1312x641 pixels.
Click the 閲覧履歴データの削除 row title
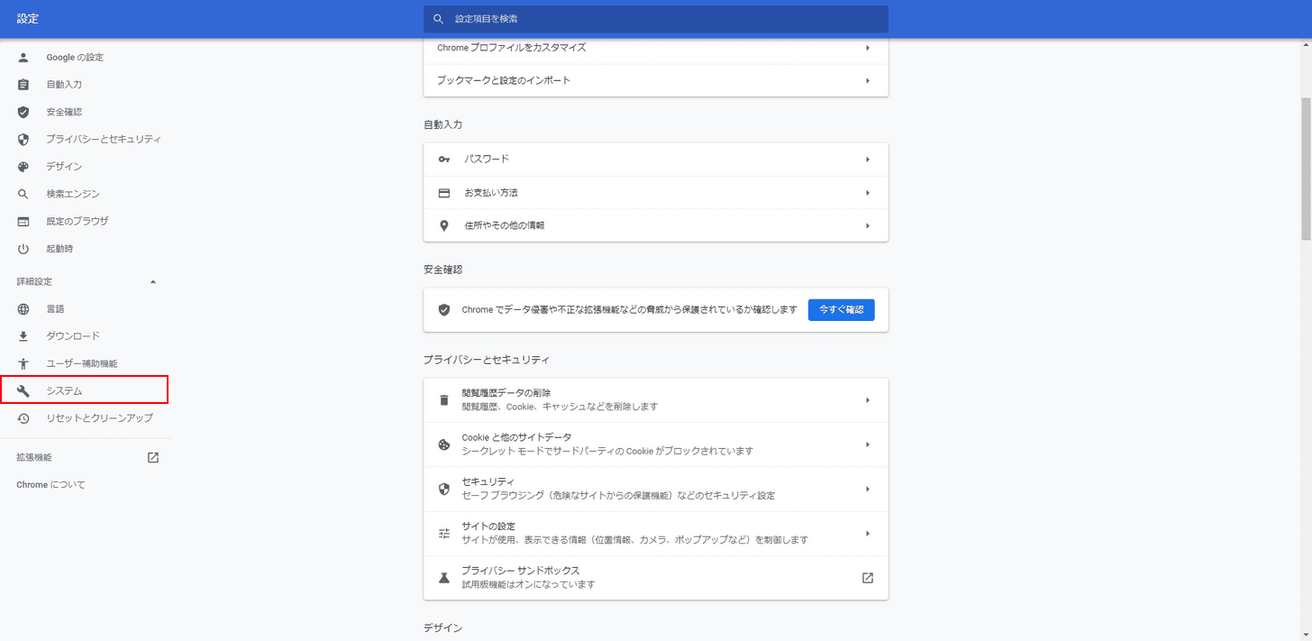click(x=506, y=393)
